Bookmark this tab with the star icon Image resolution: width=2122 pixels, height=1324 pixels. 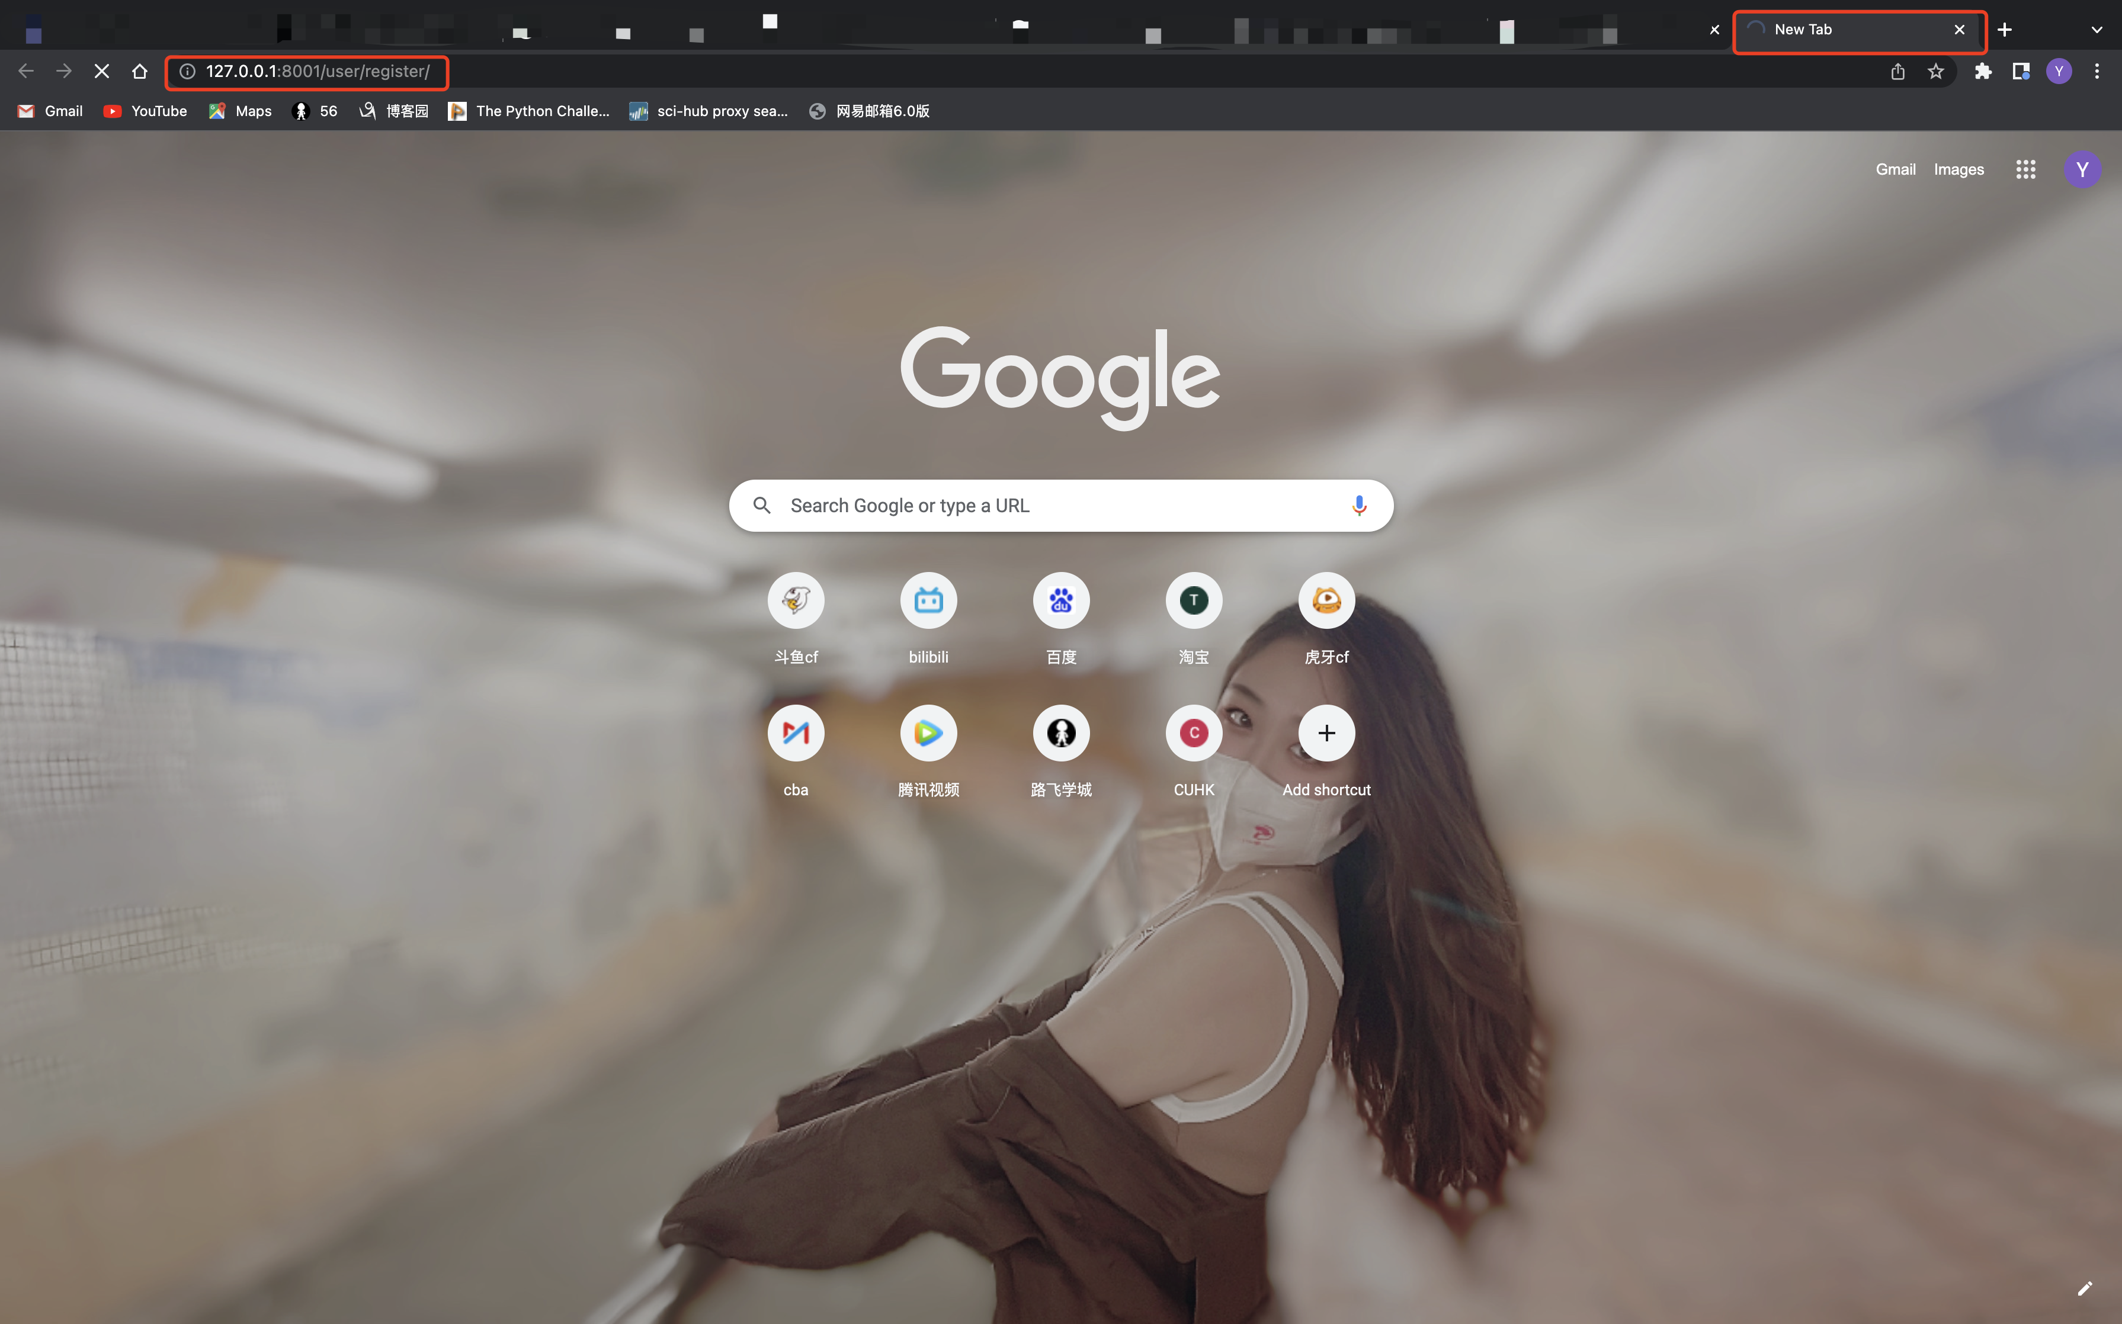click(x=1935, y=71)
